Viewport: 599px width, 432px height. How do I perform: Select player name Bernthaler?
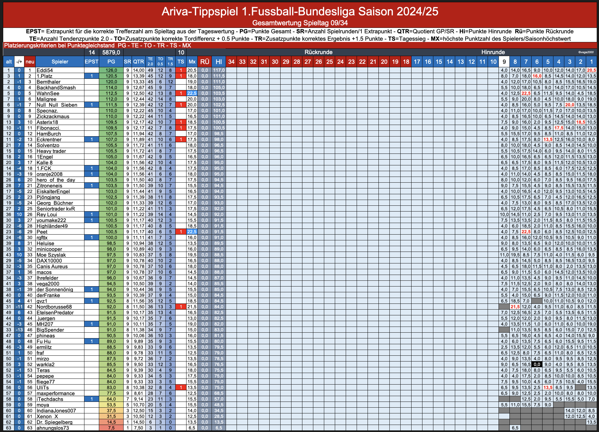(48, 82)
